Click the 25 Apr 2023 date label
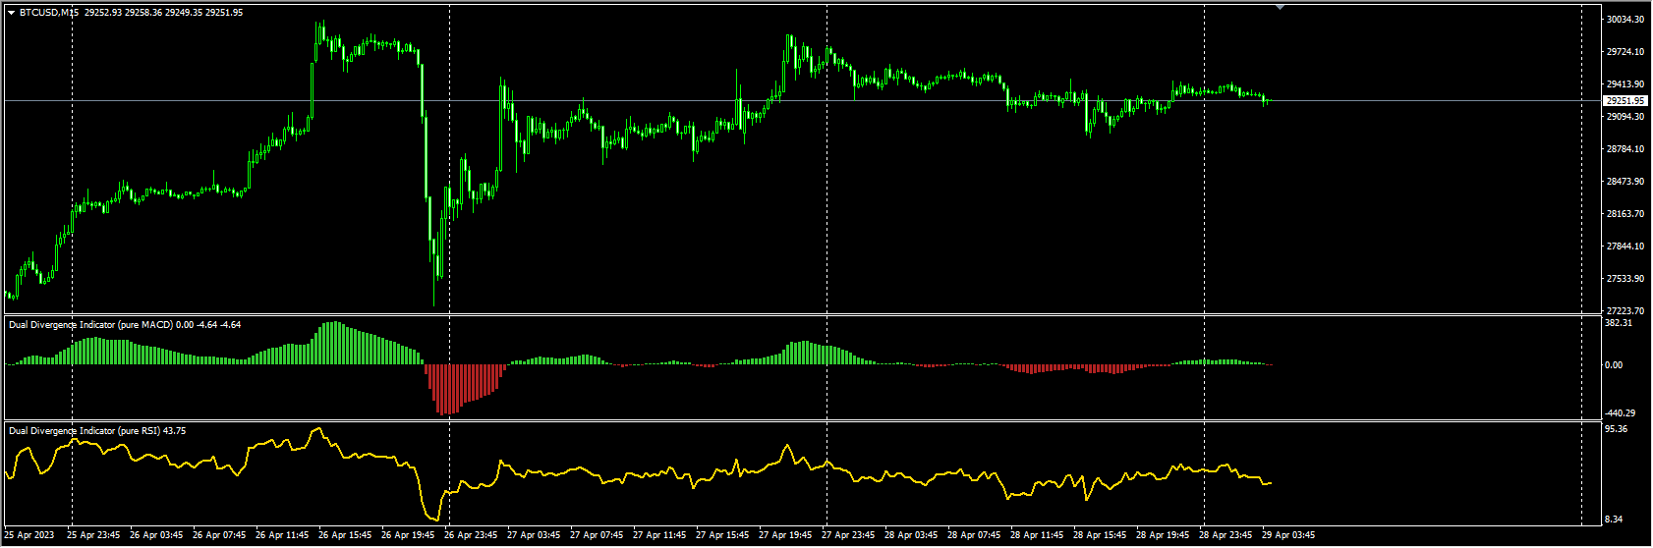The width and height of the screenshot is (1653, 548). (29, 535)
